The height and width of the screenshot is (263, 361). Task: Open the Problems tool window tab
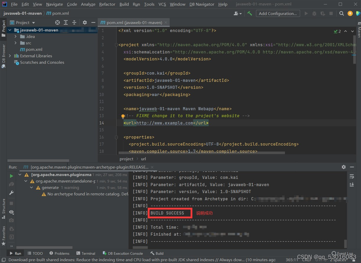tap(59, 253)
